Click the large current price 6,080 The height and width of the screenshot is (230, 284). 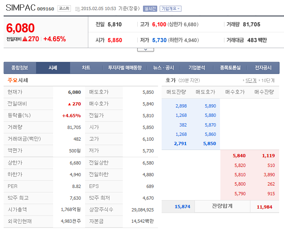click(20, 28)
